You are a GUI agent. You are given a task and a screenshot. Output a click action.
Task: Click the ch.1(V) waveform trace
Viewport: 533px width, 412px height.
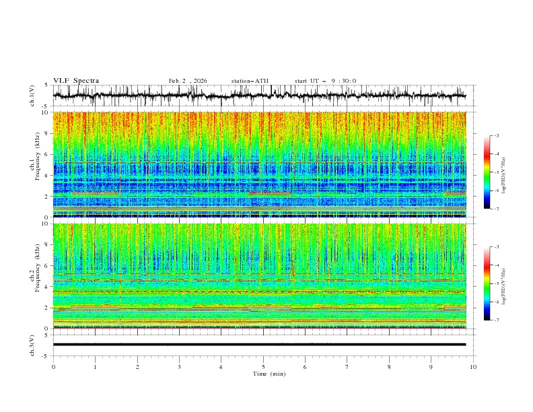(260, 96)
